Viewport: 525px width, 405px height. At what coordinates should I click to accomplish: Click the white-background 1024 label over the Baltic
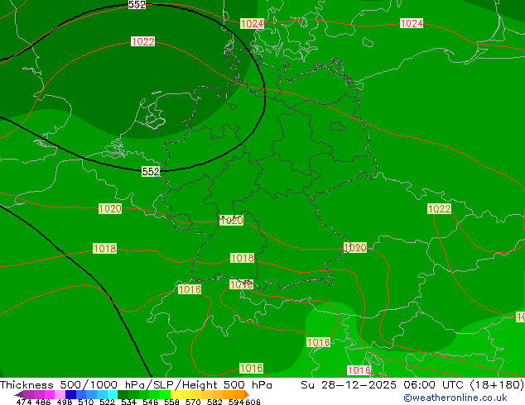(x=412, y=23)
